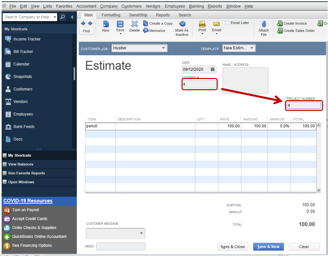Expand the Customer:Job dropdown showing Hustler
This screenshot has width=328, height=256.
pos(164,48)
